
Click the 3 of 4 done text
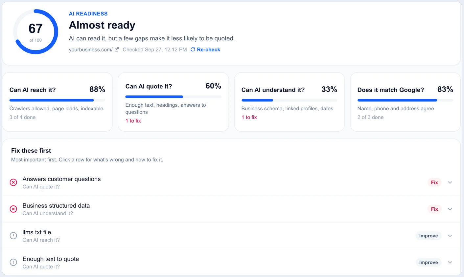point(22,117)
